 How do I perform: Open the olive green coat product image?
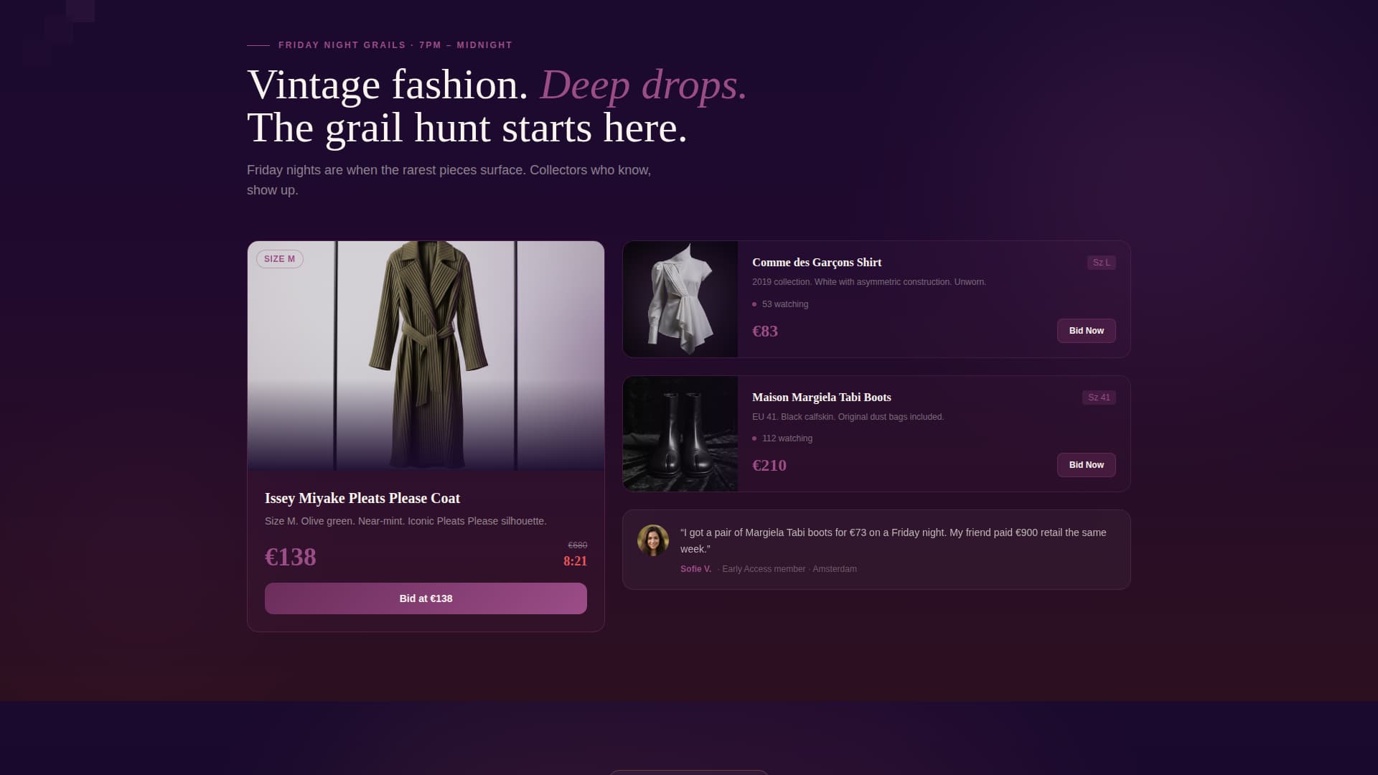pos(426,355)
